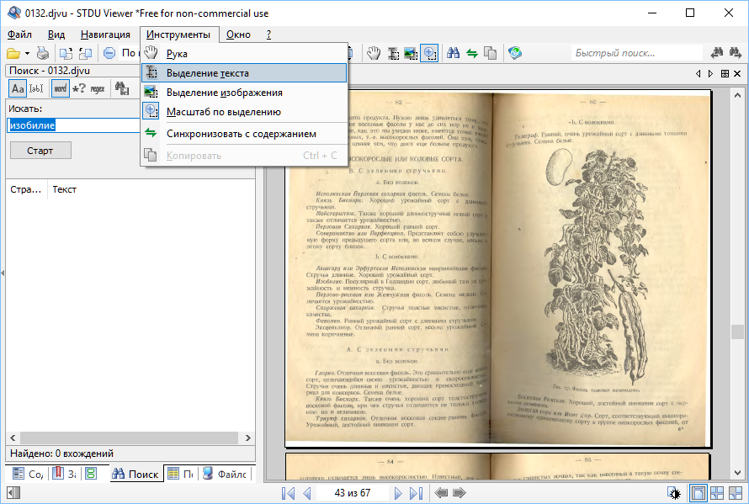Open the Навигация menu
749x504 pixels.
click(x=105, y=34)
